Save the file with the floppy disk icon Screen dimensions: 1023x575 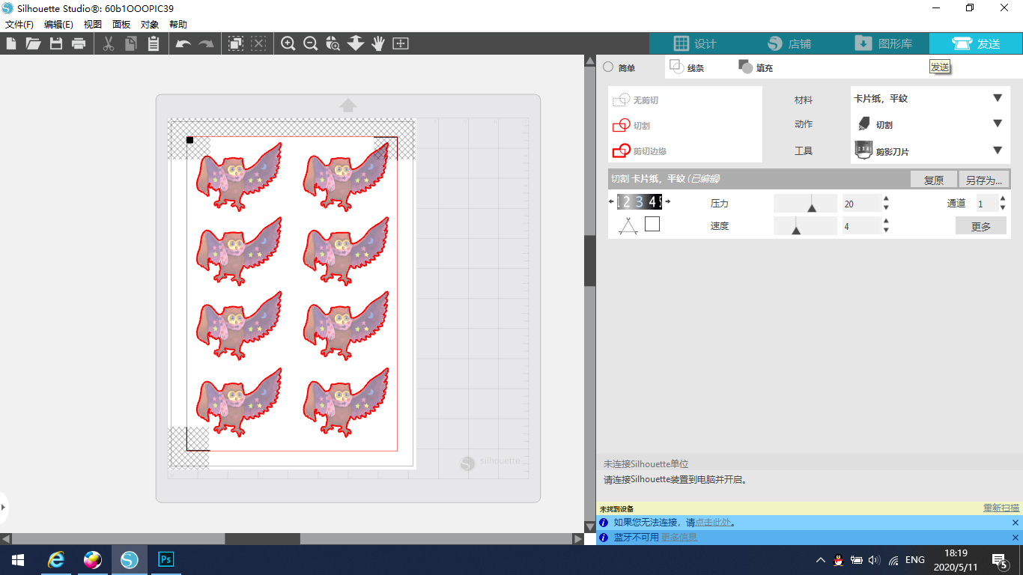(x=55, y=43)
